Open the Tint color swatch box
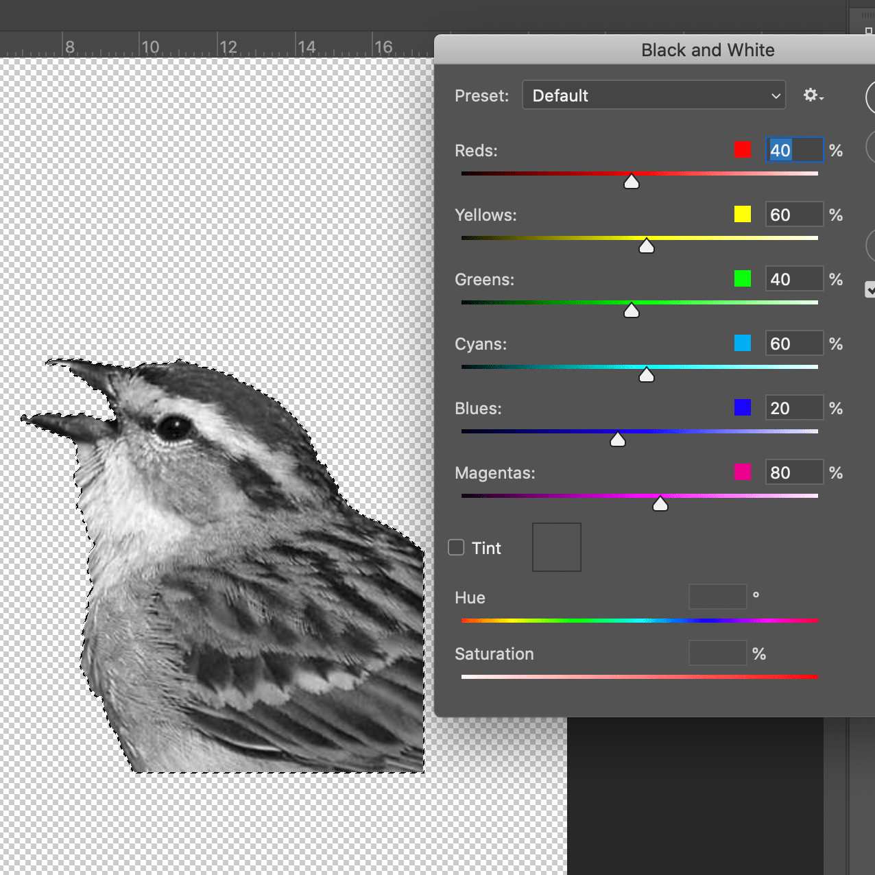The width and height of the screenshot is (875, 875). [556, 547]
